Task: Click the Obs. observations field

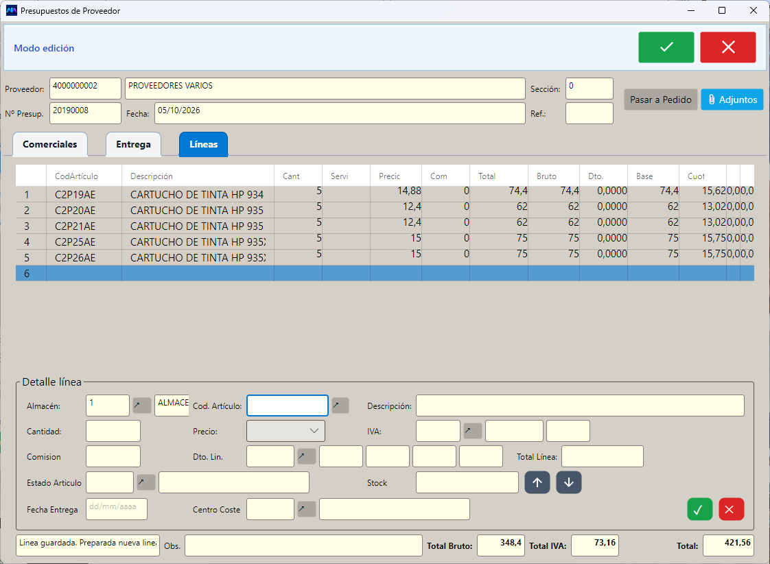Action: click(303, 545)
